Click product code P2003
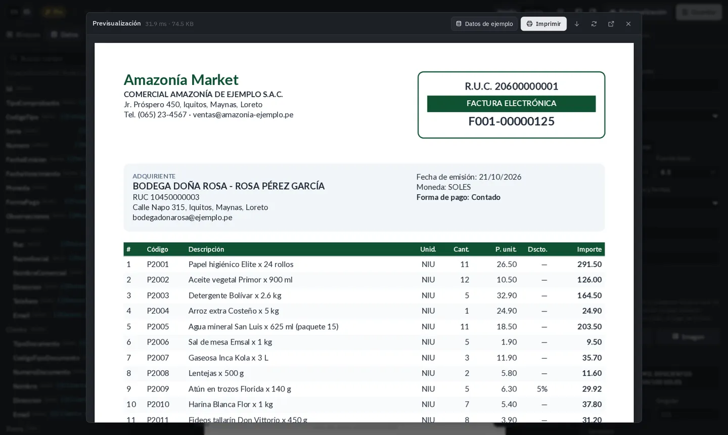The height and width of the screenshot is (435, 728). tap(158, 295)
